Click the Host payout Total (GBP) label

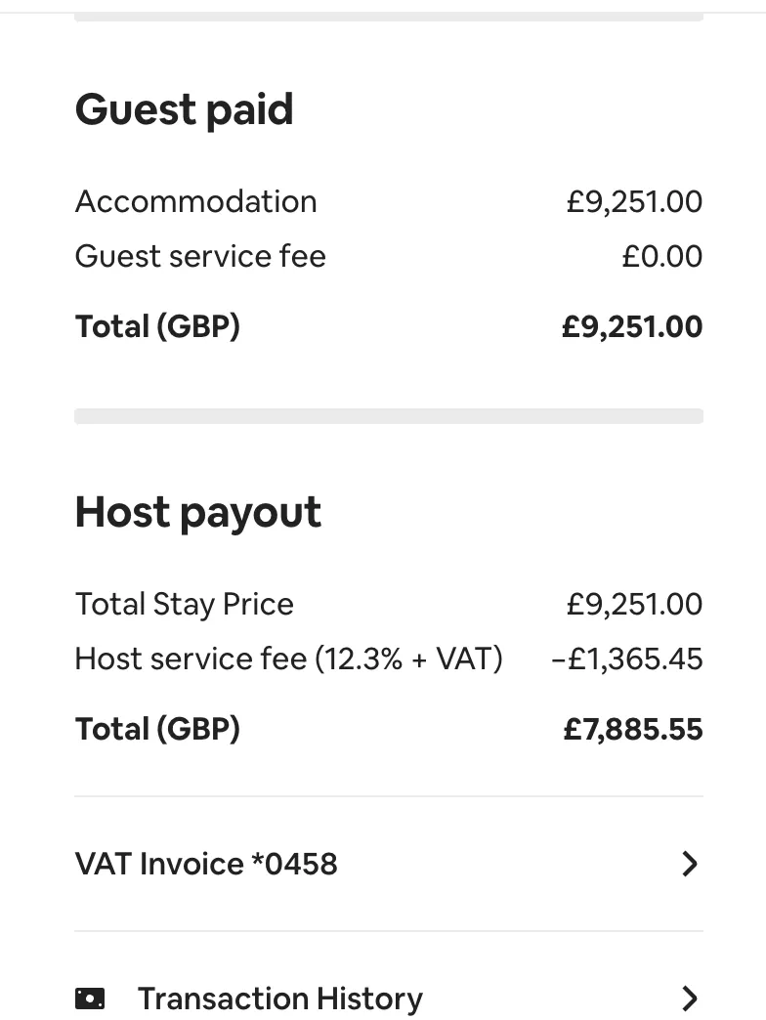coord(157,729)
